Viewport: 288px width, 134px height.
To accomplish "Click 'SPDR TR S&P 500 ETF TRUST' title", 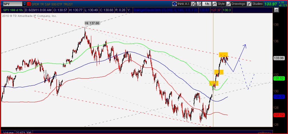I will coord(52,4).
